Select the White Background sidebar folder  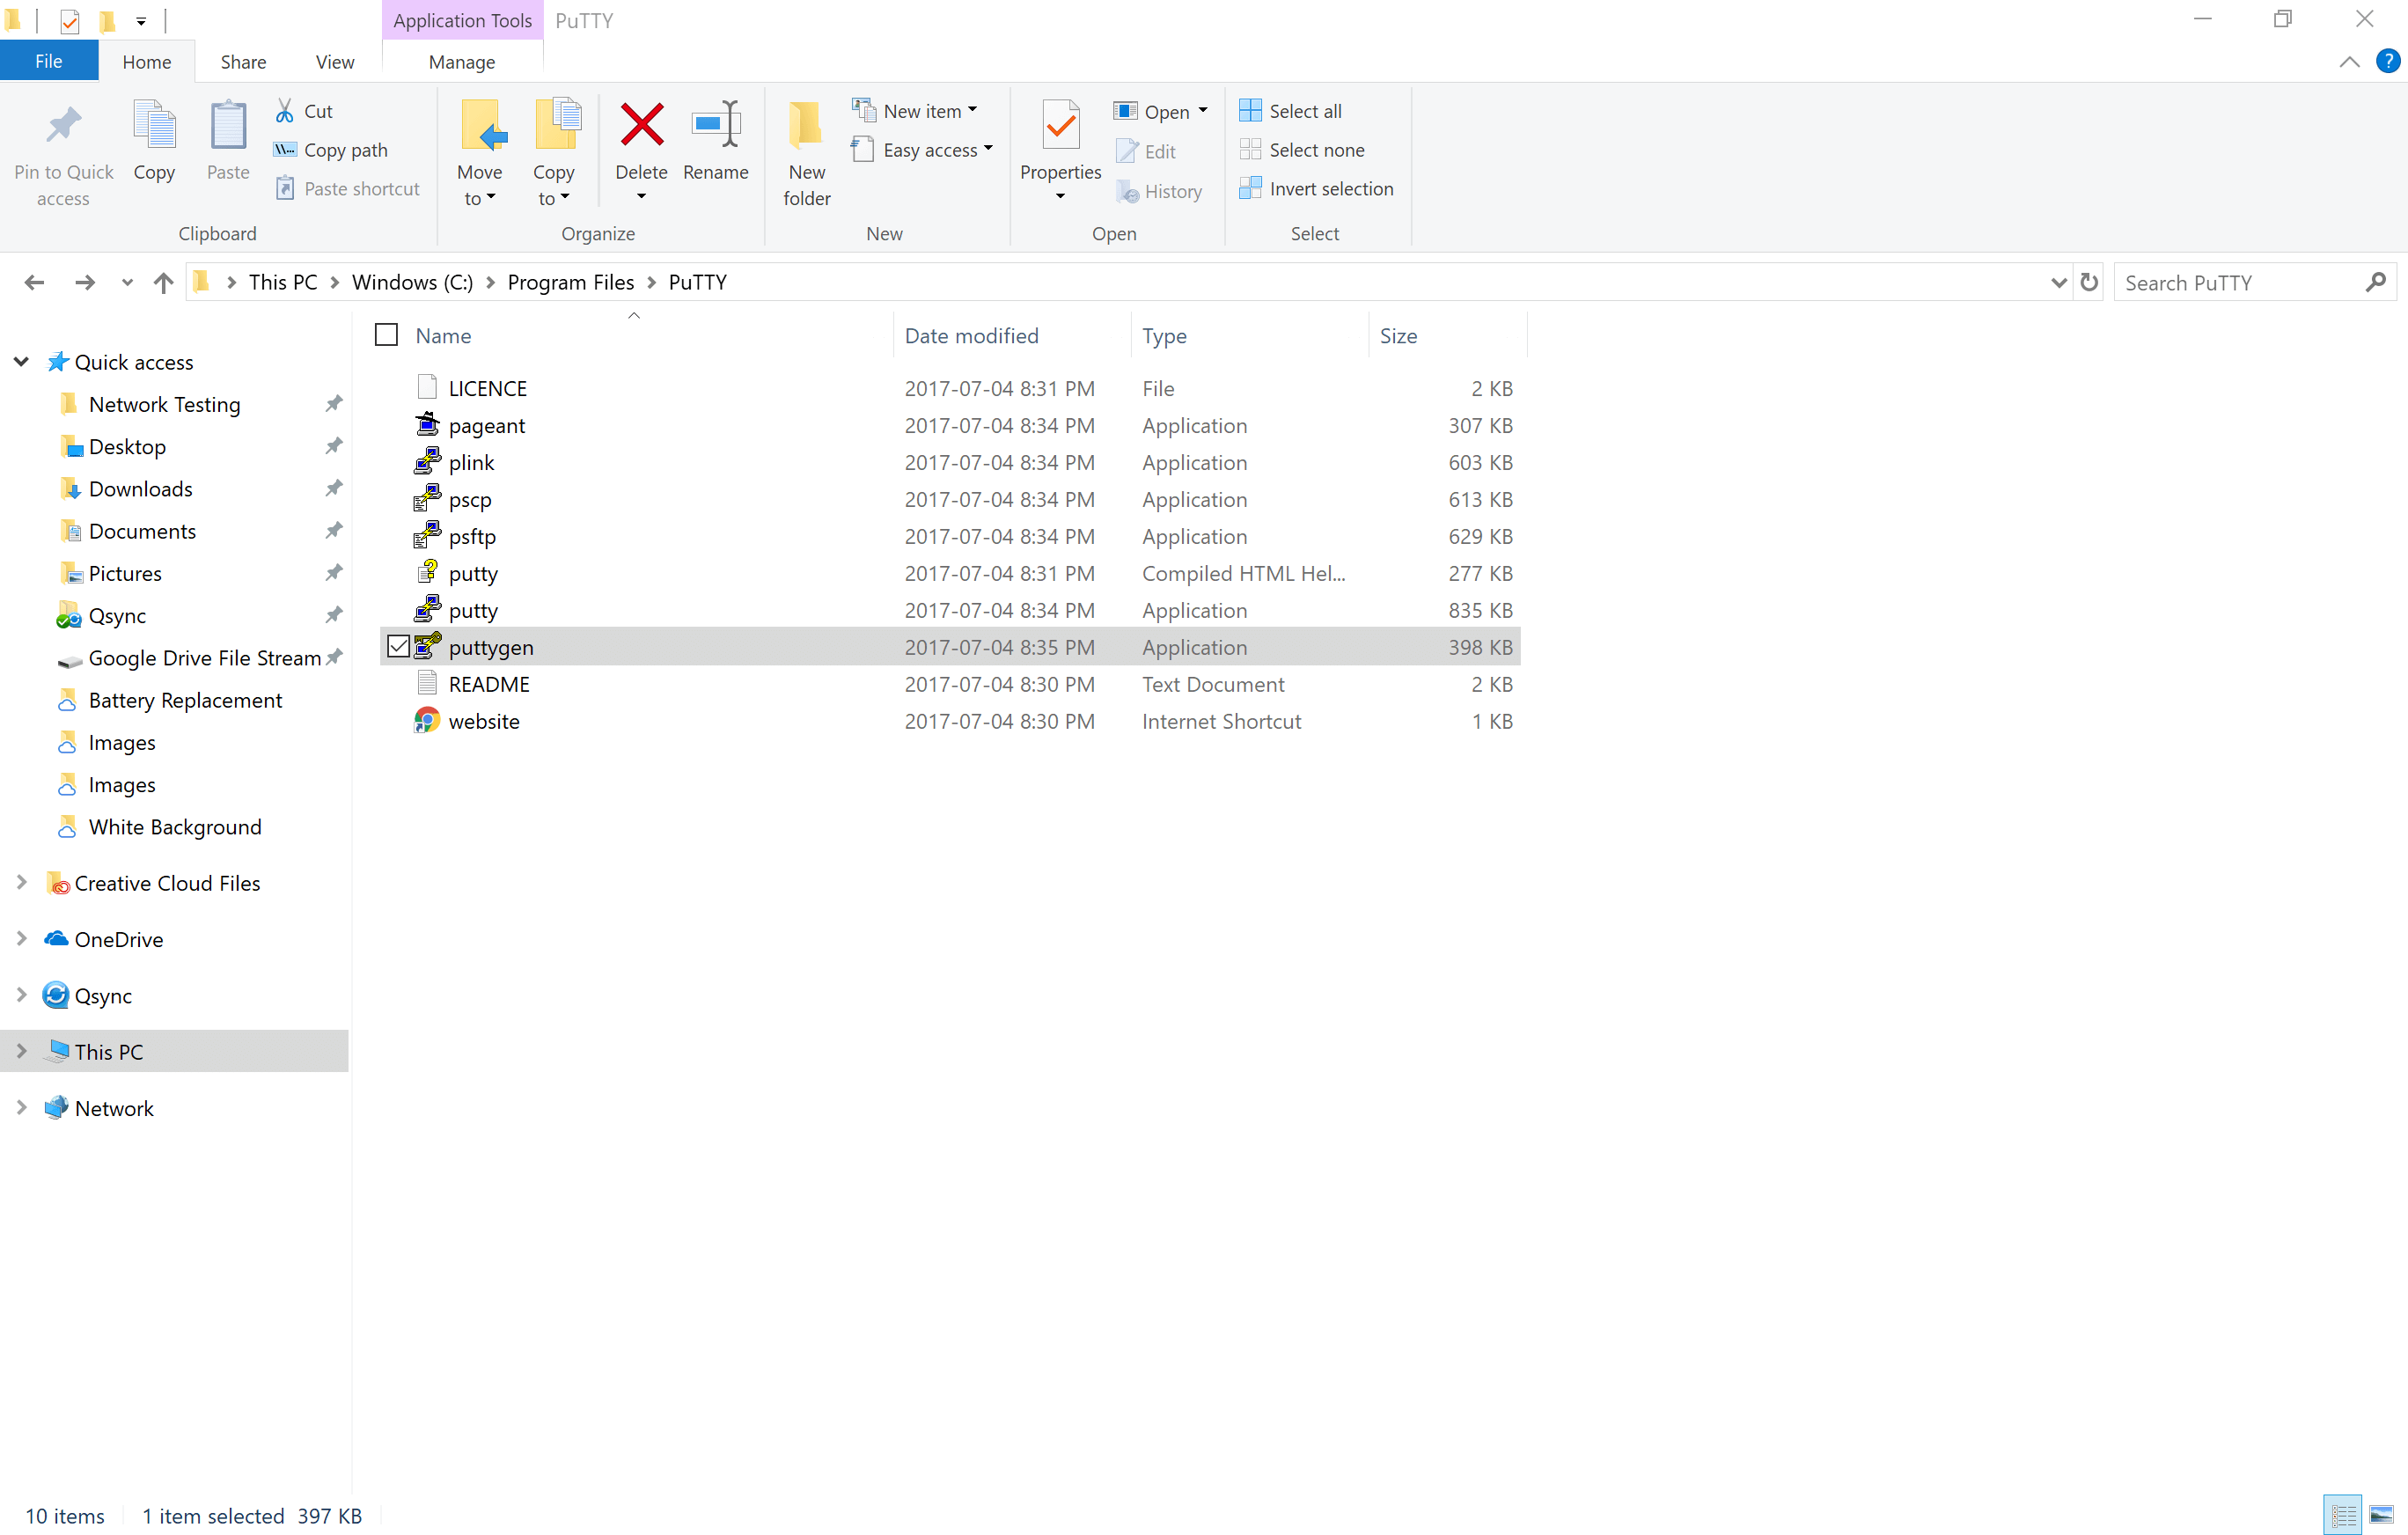(x=175, y=827)
